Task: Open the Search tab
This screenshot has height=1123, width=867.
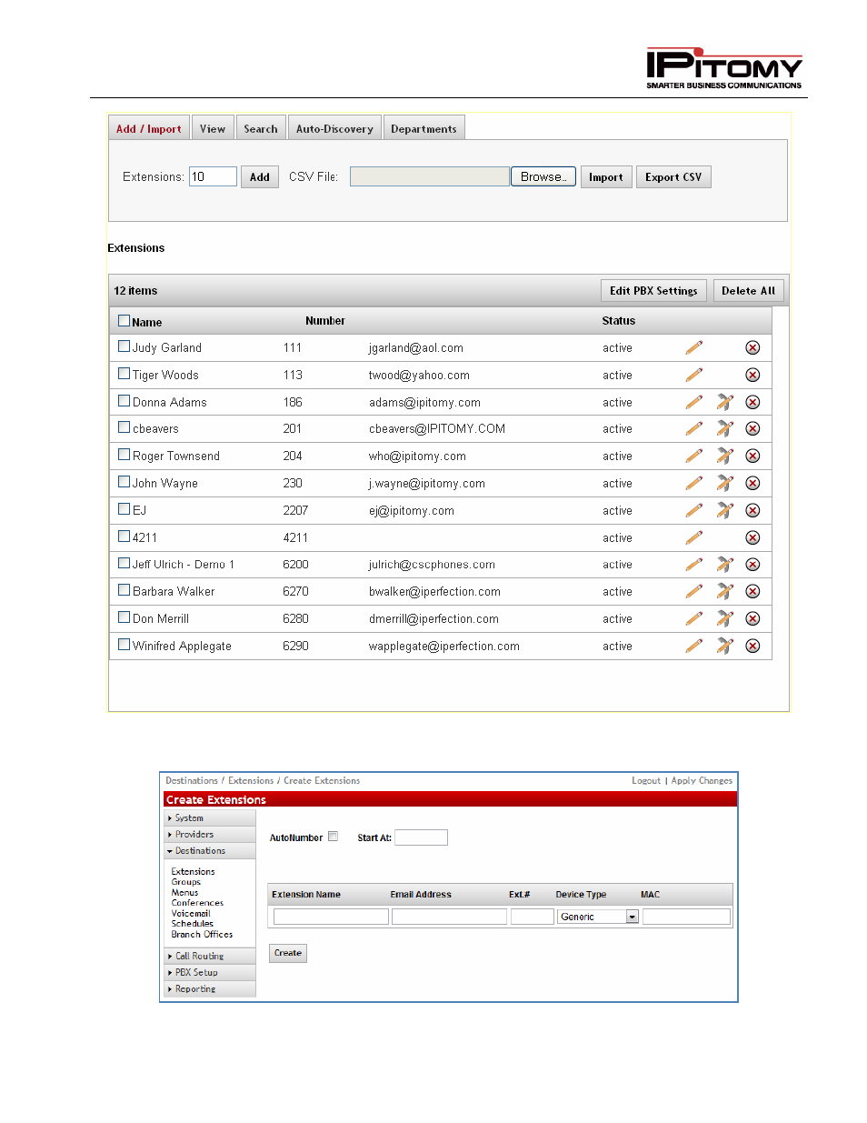Action: [261, 128]
